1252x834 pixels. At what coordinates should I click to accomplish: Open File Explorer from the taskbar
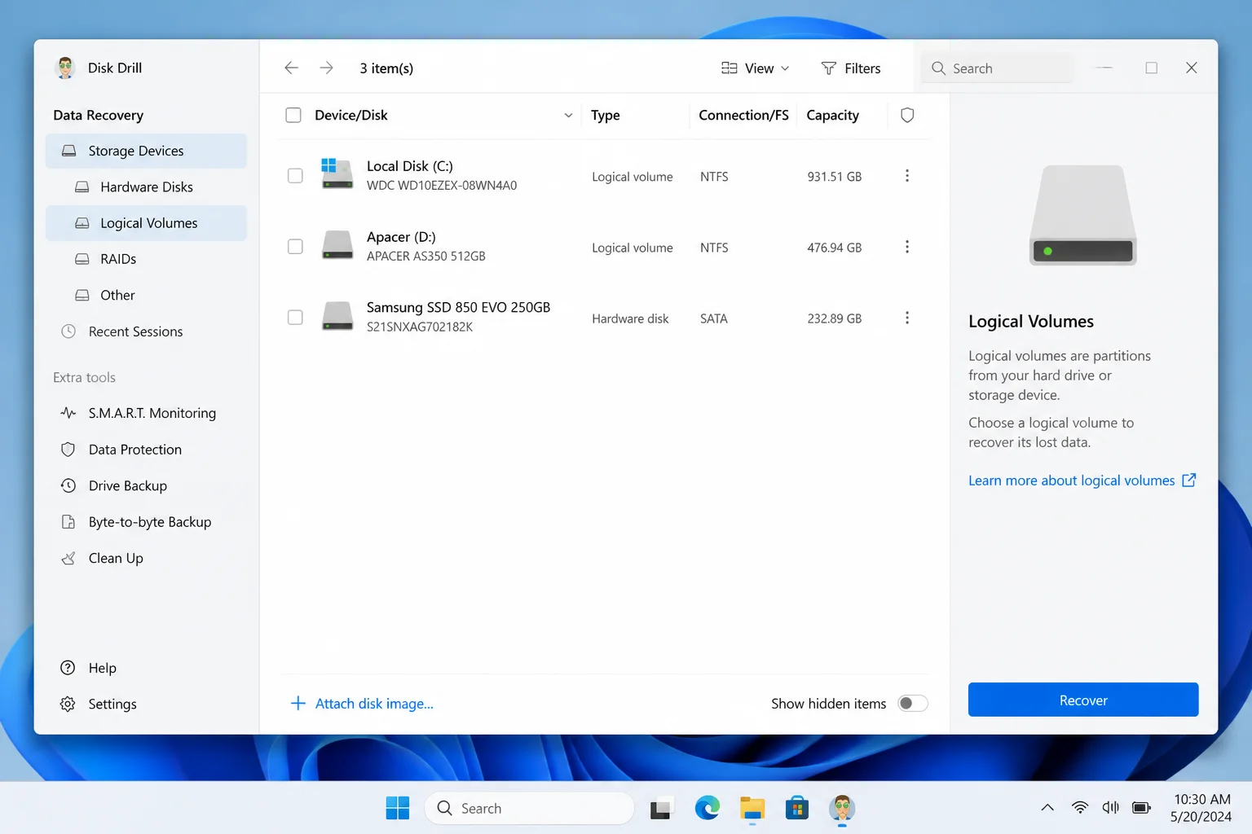[752, 808]
